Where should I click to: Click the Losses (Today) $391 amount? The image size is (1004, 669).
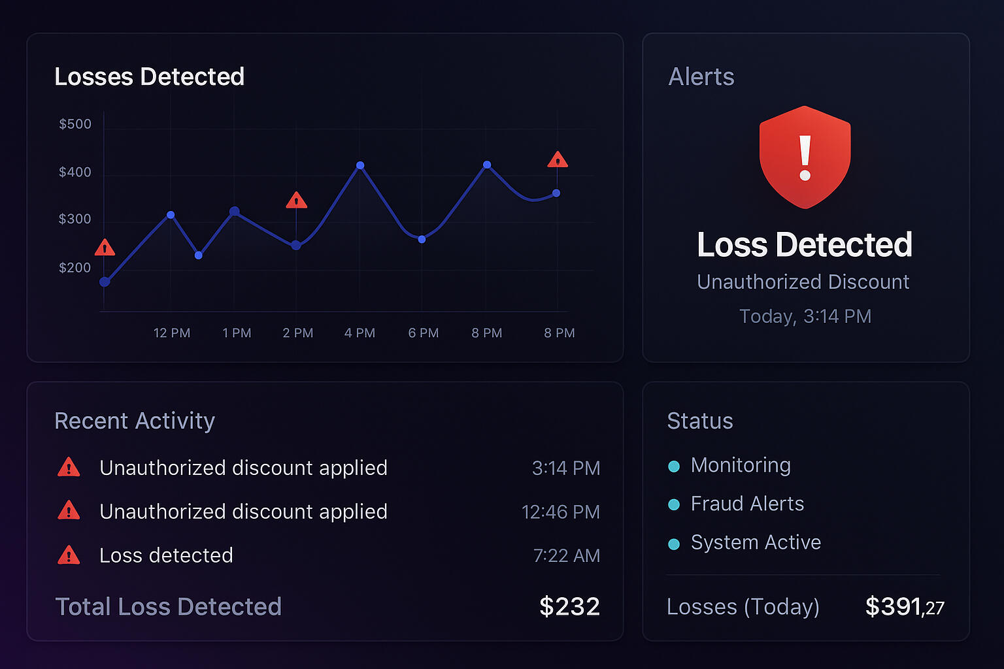click(x=904, y=607)
